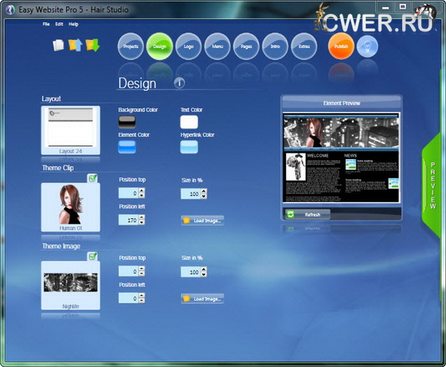Switch to the Pages bubble
Viewport: 446px width, 367px height.
pos(246,46)
